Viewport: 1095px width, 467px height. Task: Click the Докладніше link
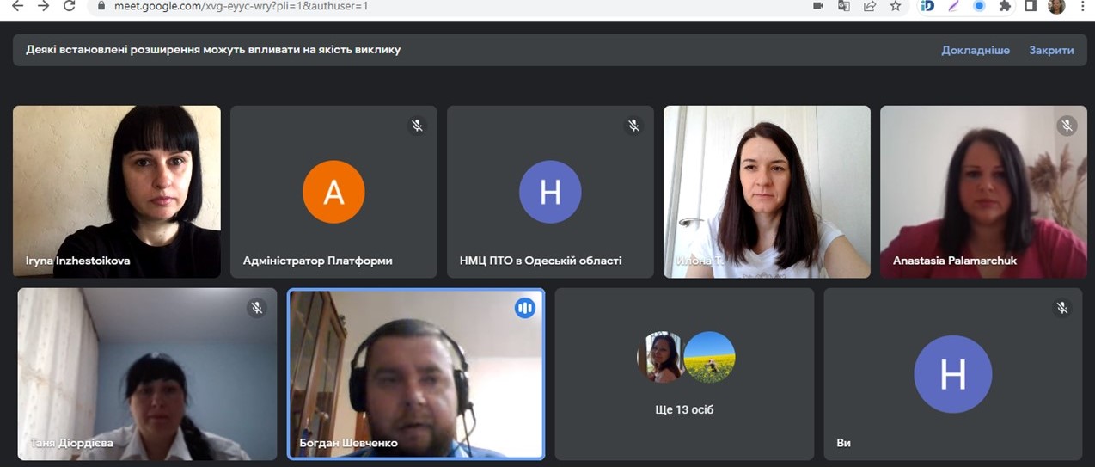point(976,50)
